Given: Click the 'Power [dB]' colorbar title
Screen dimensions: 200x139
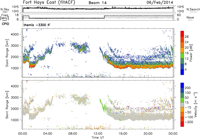Looking at the screenshot, I should point(191,53).
